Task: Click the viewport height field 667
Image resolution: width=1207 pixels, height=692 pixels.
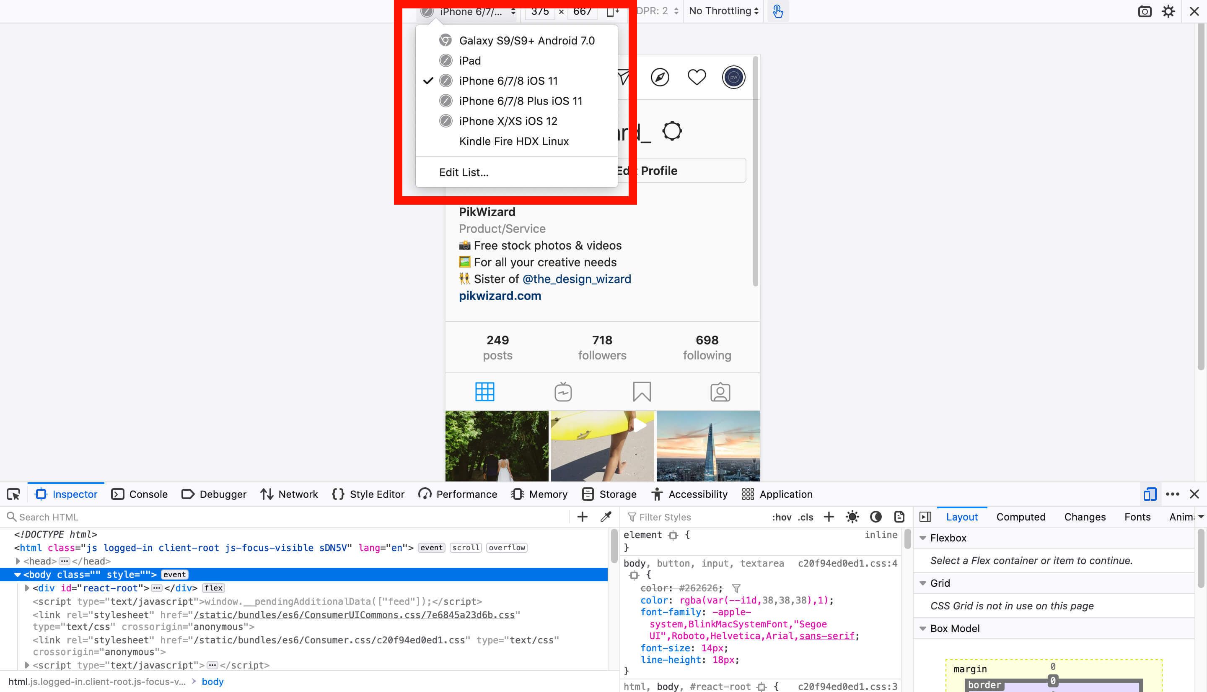Action: pos(582,11)
